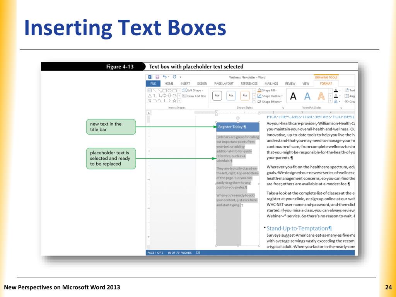Apply the blue outline Abc shape style
The width and height of the screenshot is (396, 297).
click(x=231, y=96)
